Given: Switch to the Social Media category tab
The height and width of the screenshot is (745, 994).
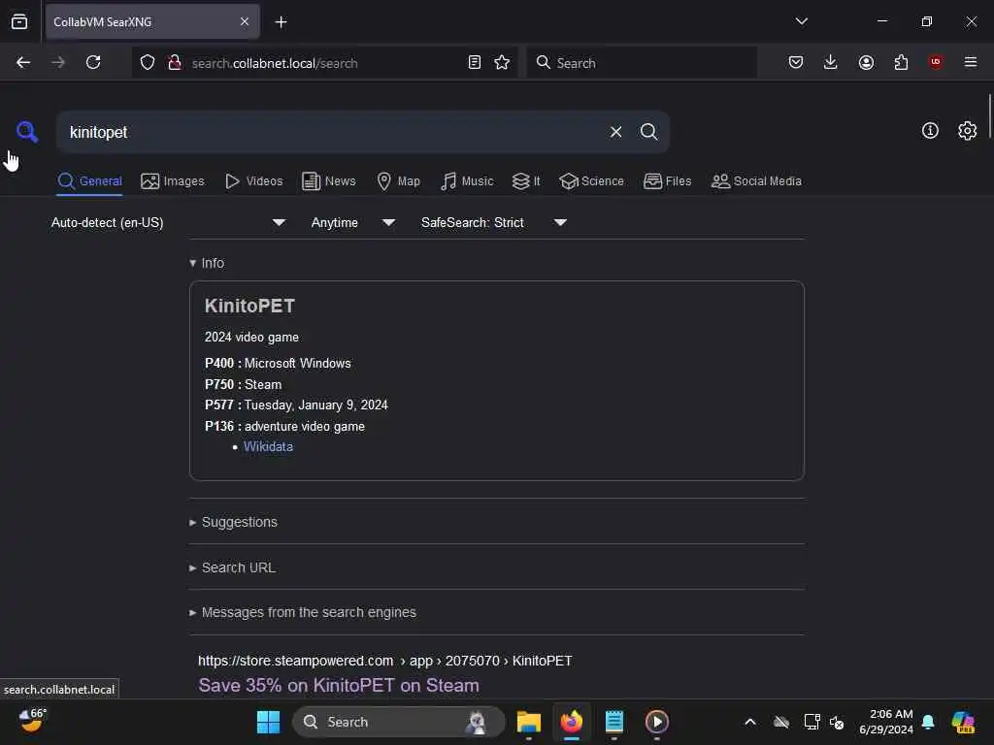Looking at the screenshot, I should (756, 181).
